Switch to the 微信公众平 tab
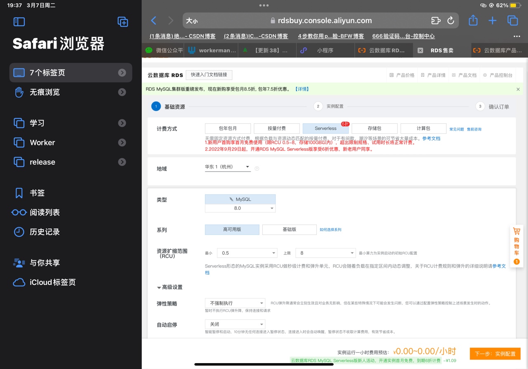Viewport: 528px width, 369px height. coord(164,50)
